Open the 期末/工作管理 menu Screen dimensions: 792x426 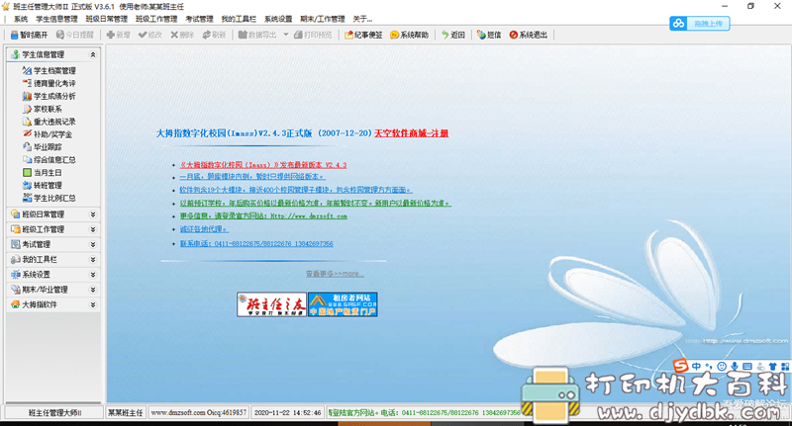[323, 19]
